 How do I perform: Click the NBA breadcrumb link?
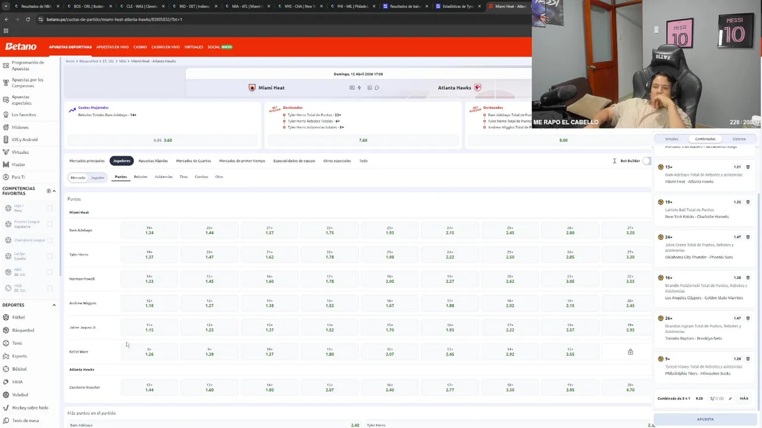tap(122, 61)
